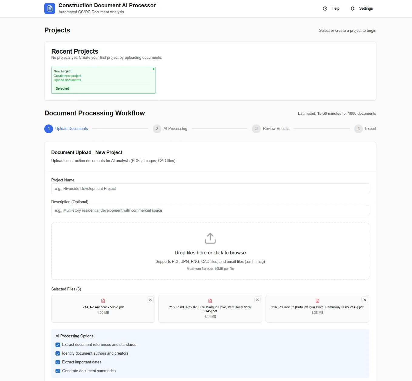Image resolution: width=412 pixels, height=381 pixels.
Task: Click 'Upload documents' text in card
Action: point(67,80)
